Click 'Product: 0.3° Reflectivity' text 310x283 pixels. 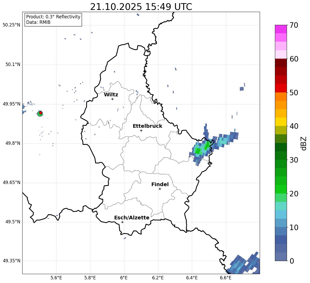(x=53, y=17)
